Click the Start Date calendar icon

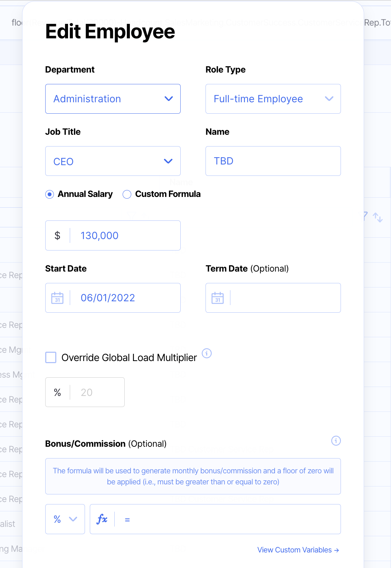coord(57,298)
